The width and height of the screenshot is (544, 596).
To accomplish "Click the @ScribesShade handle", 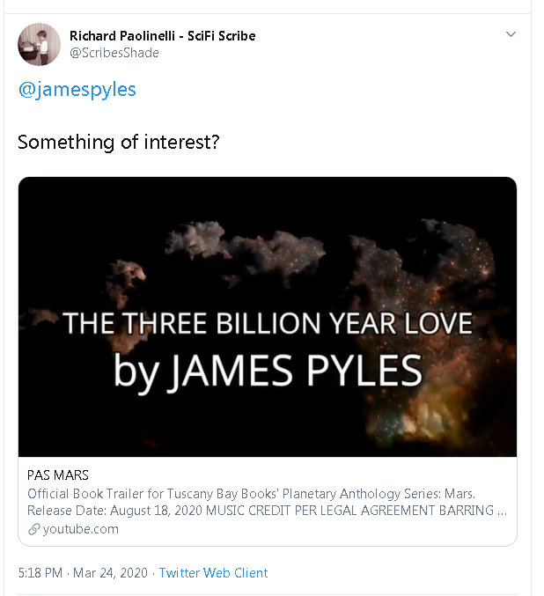I will coord(114,53).
